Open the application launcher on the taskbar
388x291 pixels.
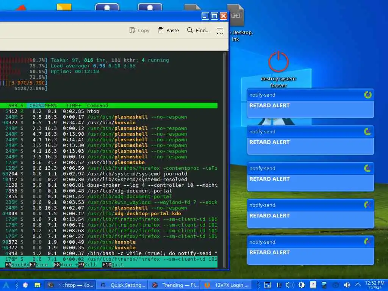[6, 285]
